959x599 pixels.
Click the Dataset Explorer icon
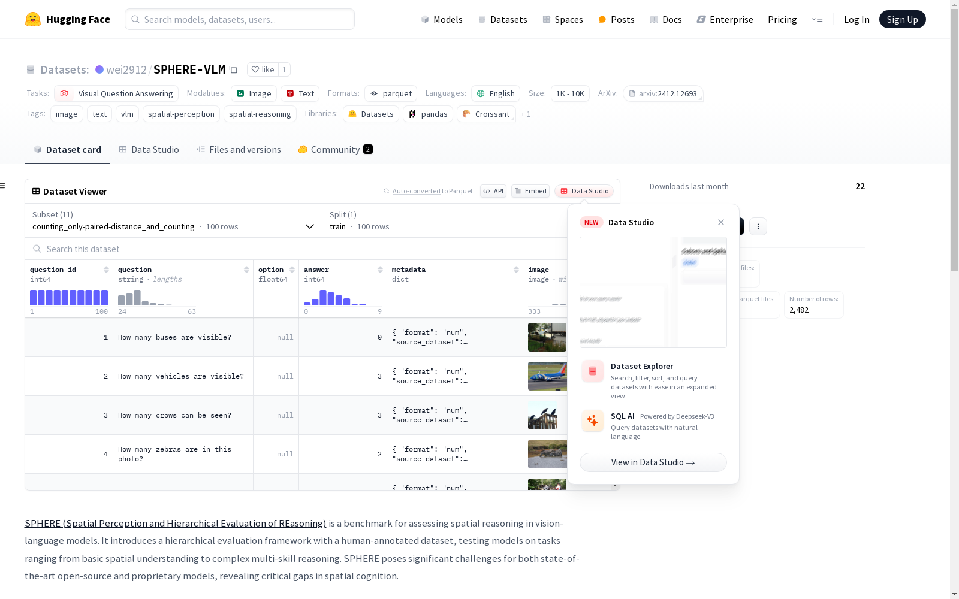click(x=593, y=371)
